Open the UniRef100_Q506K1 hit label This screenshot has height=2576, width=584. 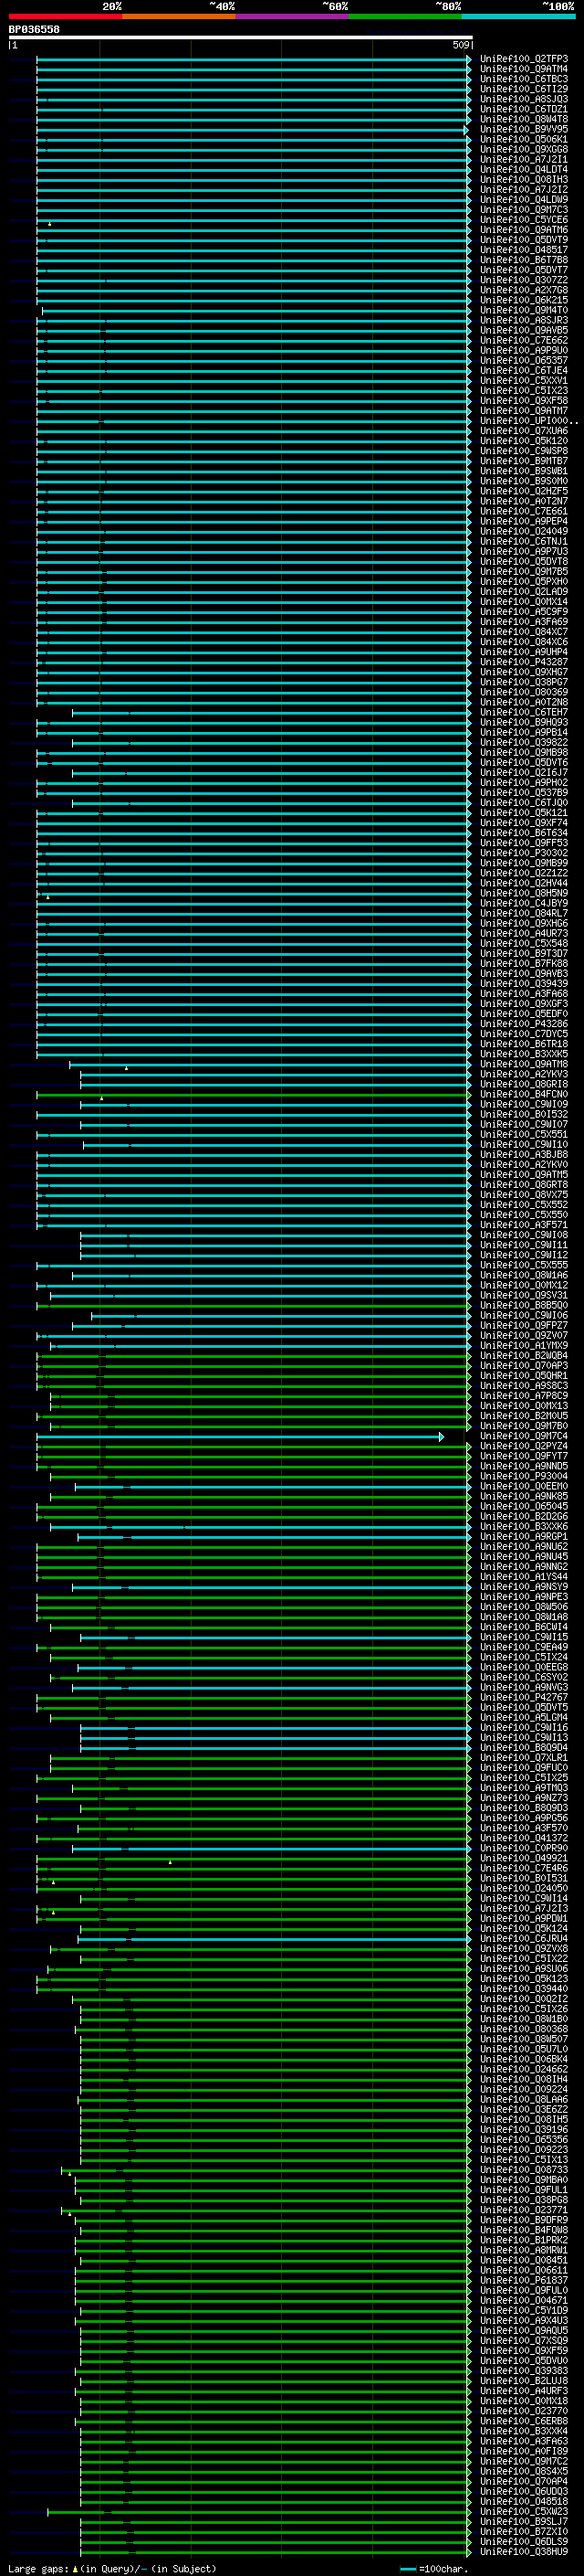click(x=523, y=139)
